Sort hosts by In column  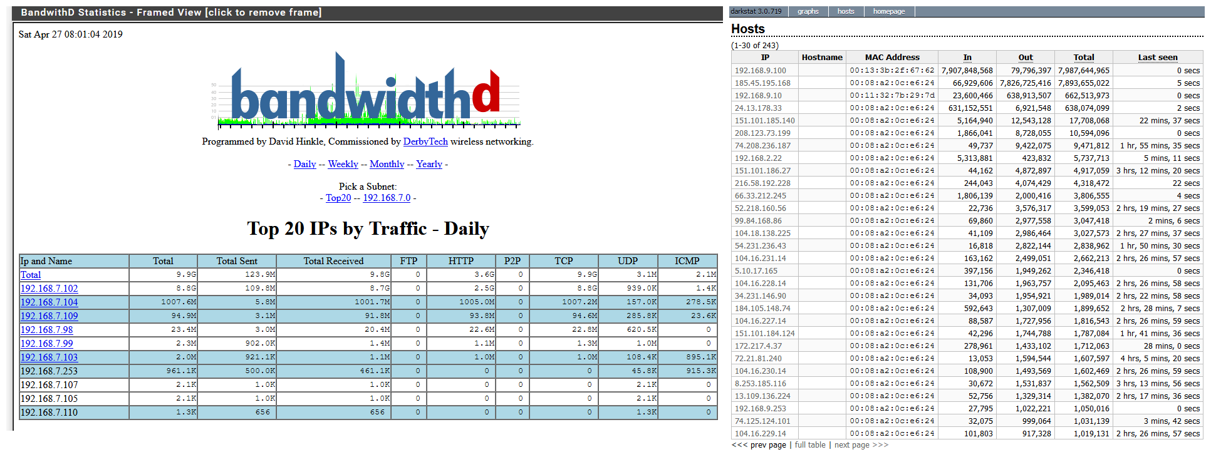tap(967, 58)
